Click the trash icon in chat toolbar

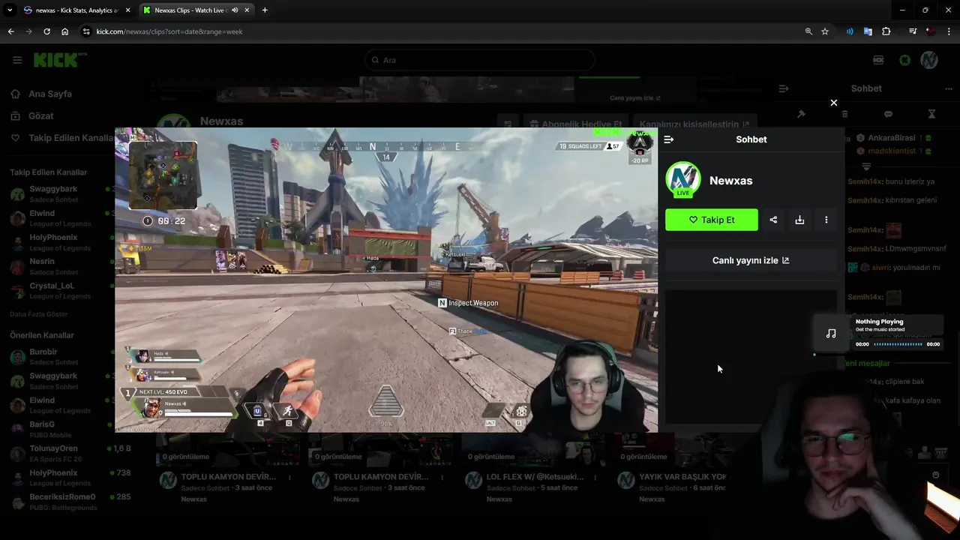tap(844, 114)
